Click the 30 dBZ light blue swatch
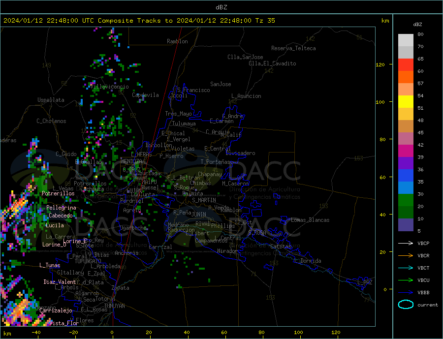The height and width of the screenshot is (339, 443). click(x=406, y=187)
